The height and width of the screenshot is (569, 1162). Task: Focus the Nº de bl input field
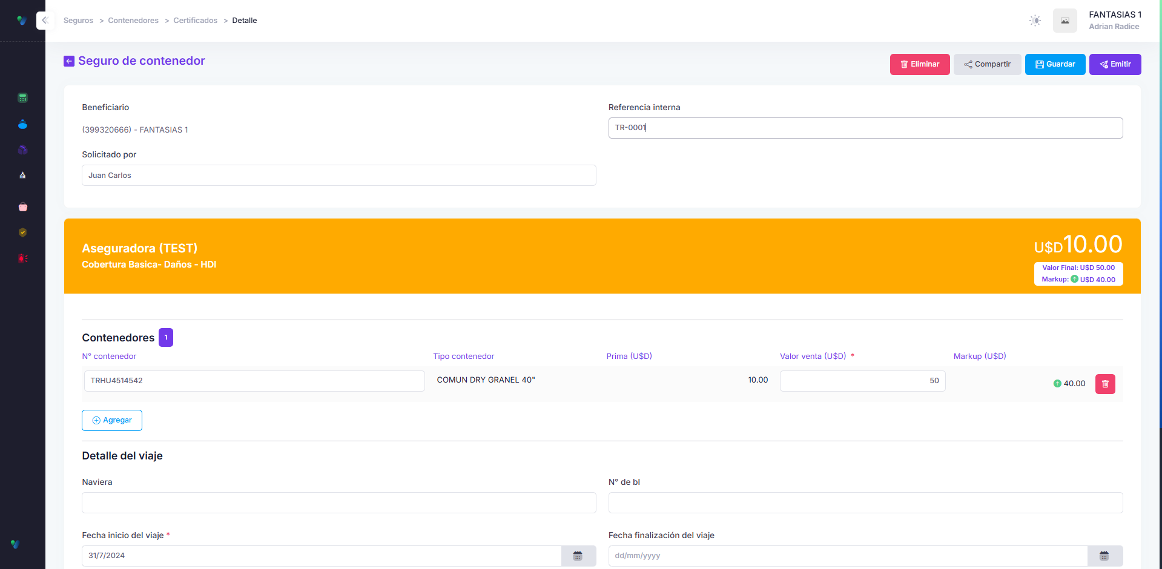point(865,503)
